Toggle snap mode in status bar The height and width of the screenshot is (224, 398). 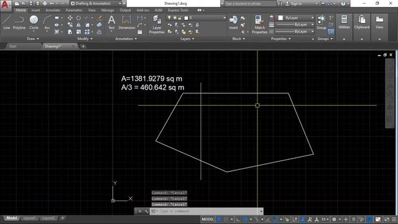point(226,219)
